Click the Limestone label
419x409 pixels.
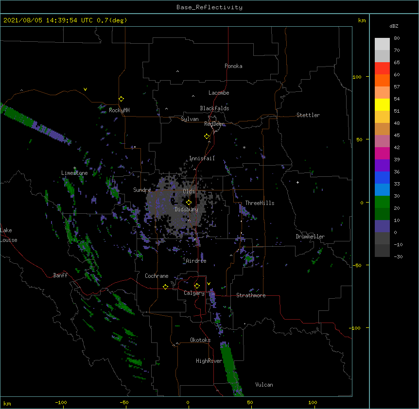coord(74,173)
